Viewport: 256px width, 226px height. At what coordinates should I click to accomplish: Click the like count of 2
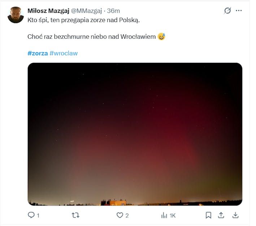(127, 216)
